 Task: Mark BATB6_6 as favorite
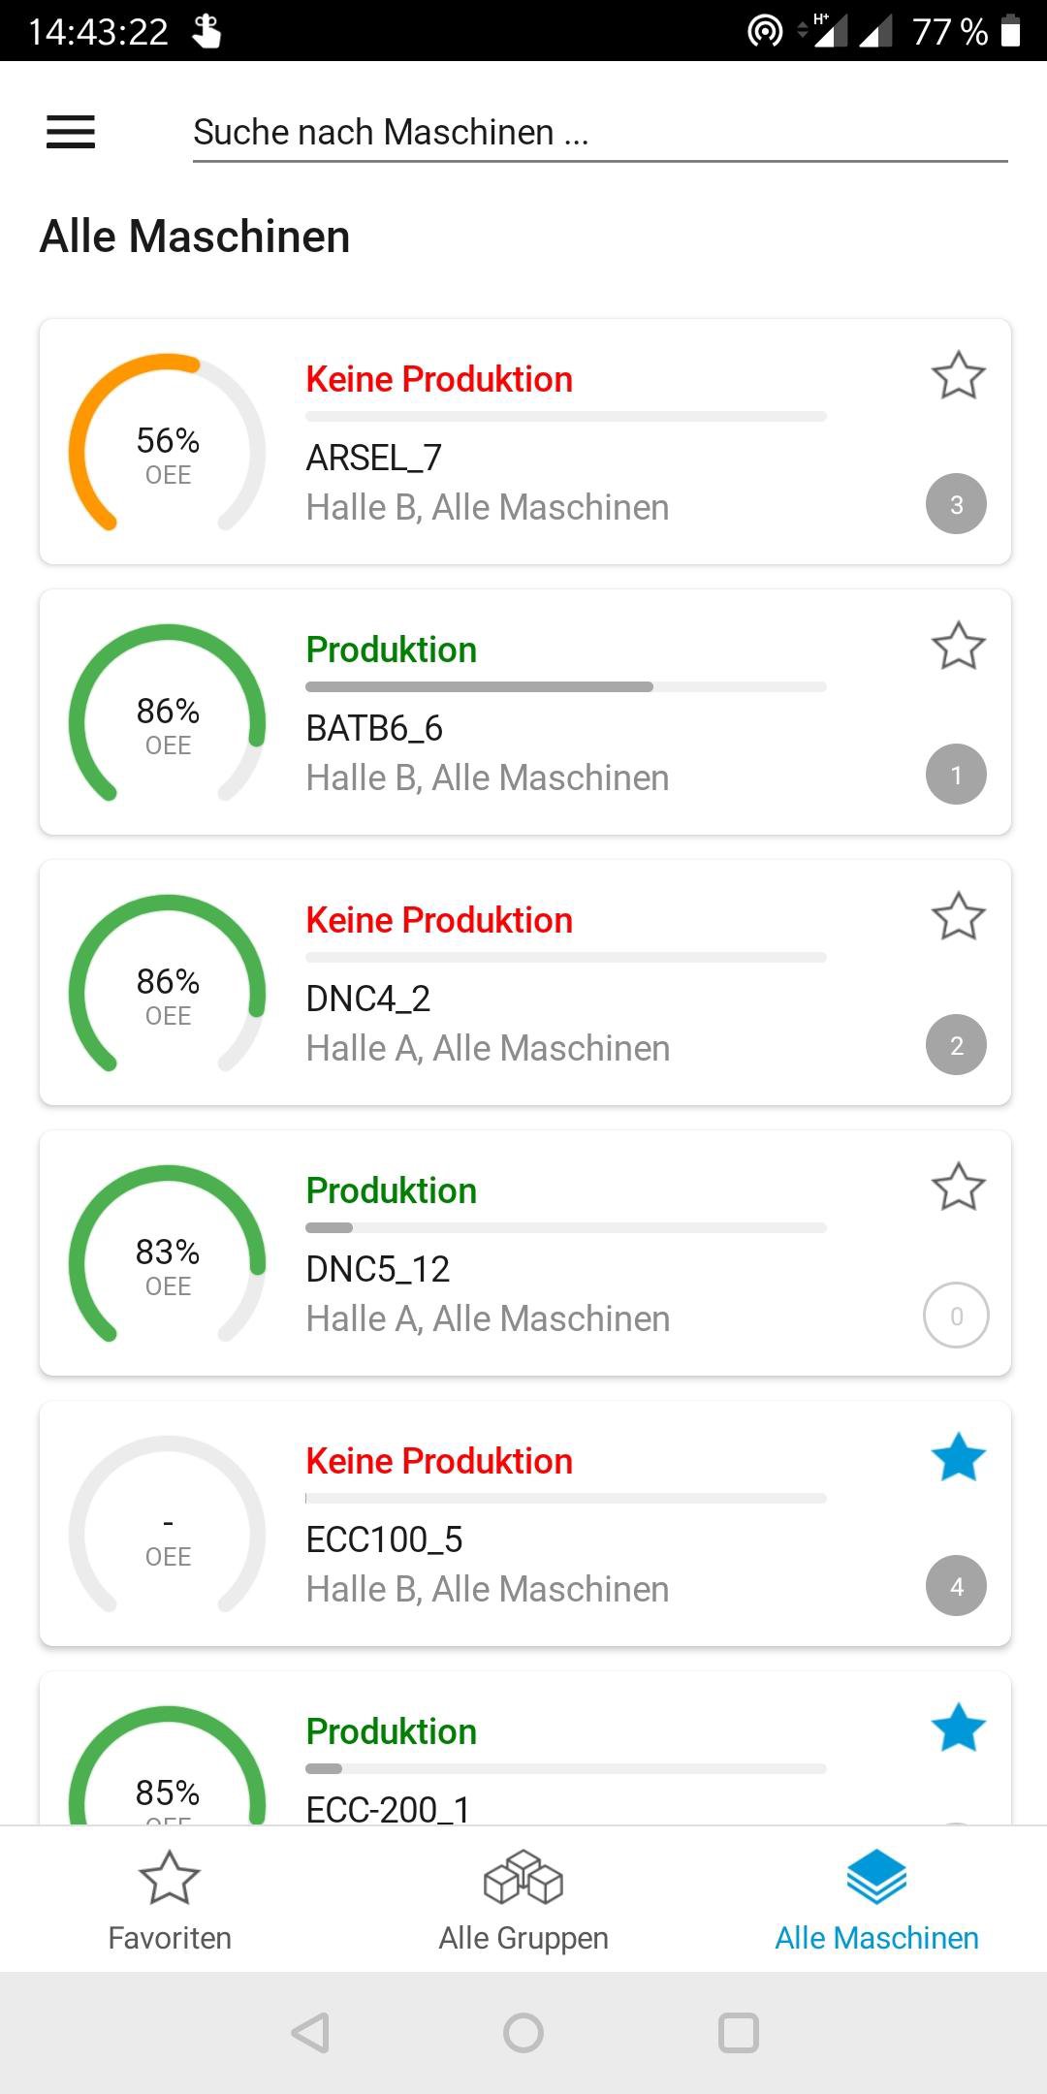coord(958,647)
